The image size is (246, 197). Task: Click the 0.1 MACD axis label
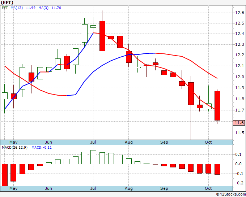[x=238, y=154]
